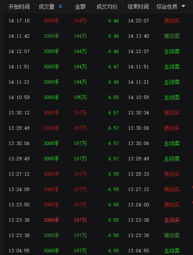Click the row starting at 13:04:55
The width and height of the screenshot is (193, 255).
pos(96,251)
